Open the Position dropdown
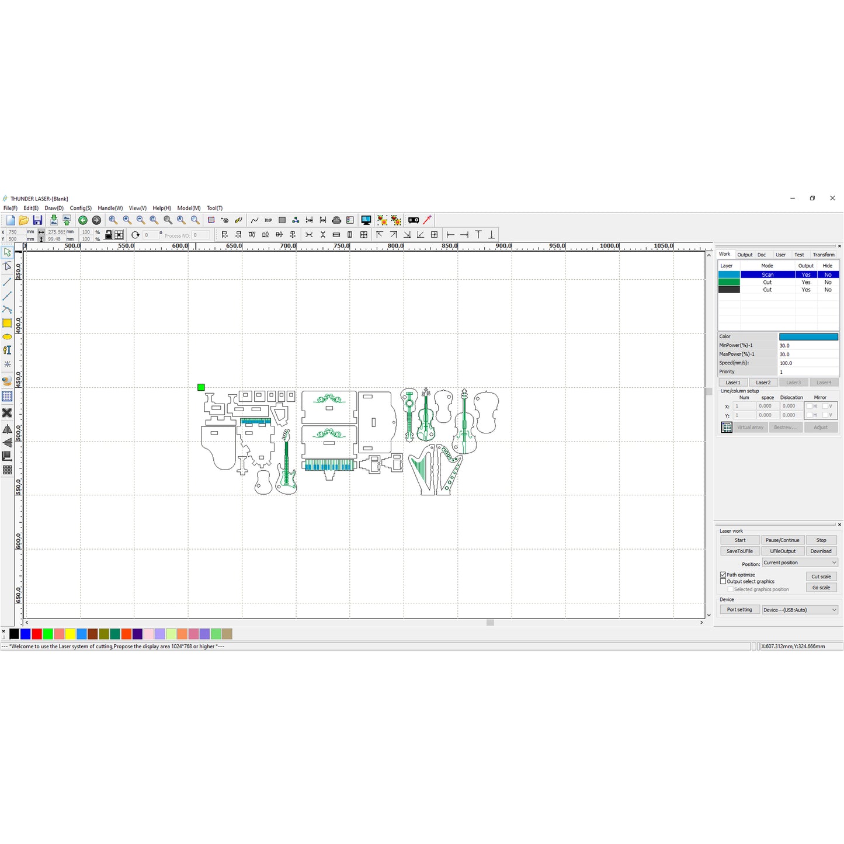This screenshot has width=844, height=844. 800,563
